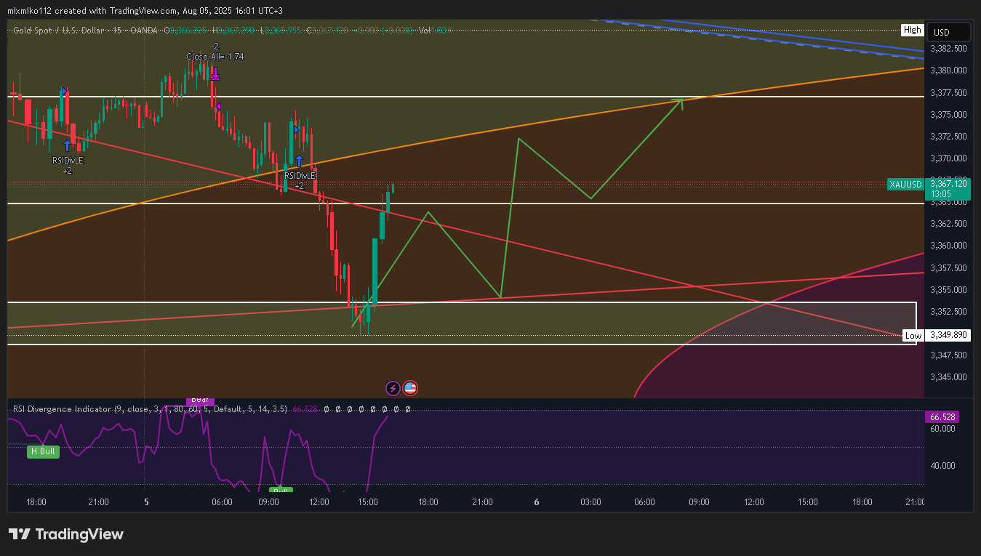The width and height of the screenshot is (981, 556).
Task: Click the magenta left-pointing triangle marker
Action: [x=218, y=107]
